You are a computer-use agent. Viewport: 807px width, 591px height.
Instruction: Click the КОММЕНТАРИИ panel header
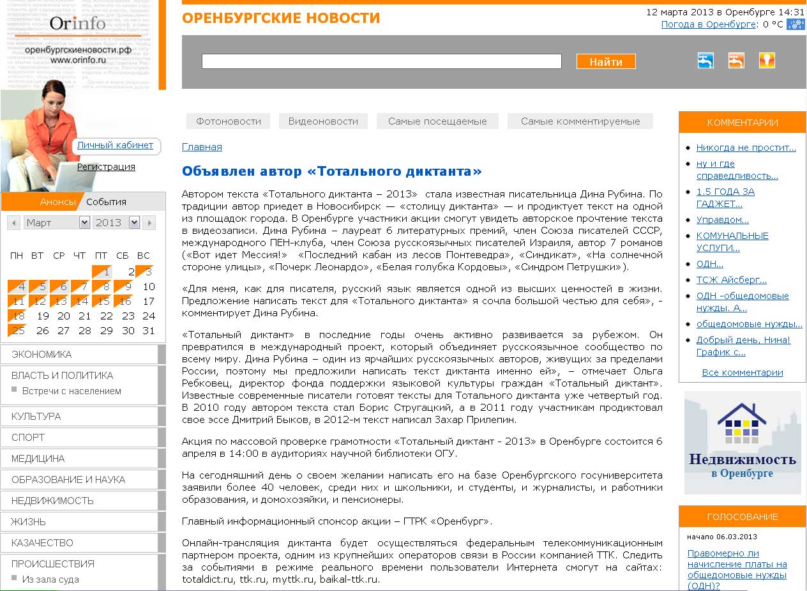tap(743, 123)
